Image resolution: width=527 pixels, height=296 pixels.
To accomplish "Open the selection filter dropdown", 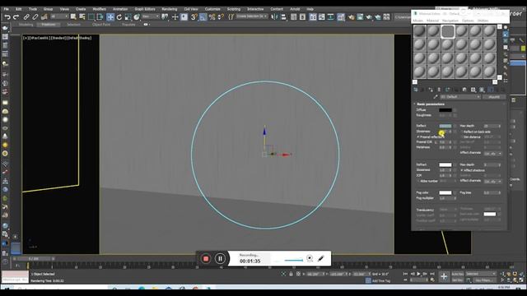I will [x=59, y=16].
